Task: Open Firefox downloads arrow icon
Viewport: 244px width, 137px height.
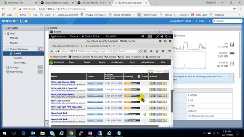Action: (151, 51)
